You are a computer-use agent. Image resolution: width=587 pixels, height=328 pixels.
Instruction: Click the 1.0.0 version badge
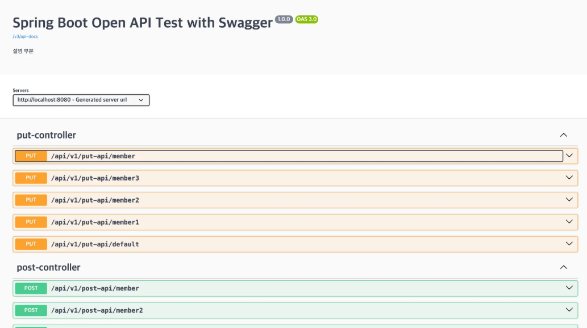coord(284,19)
